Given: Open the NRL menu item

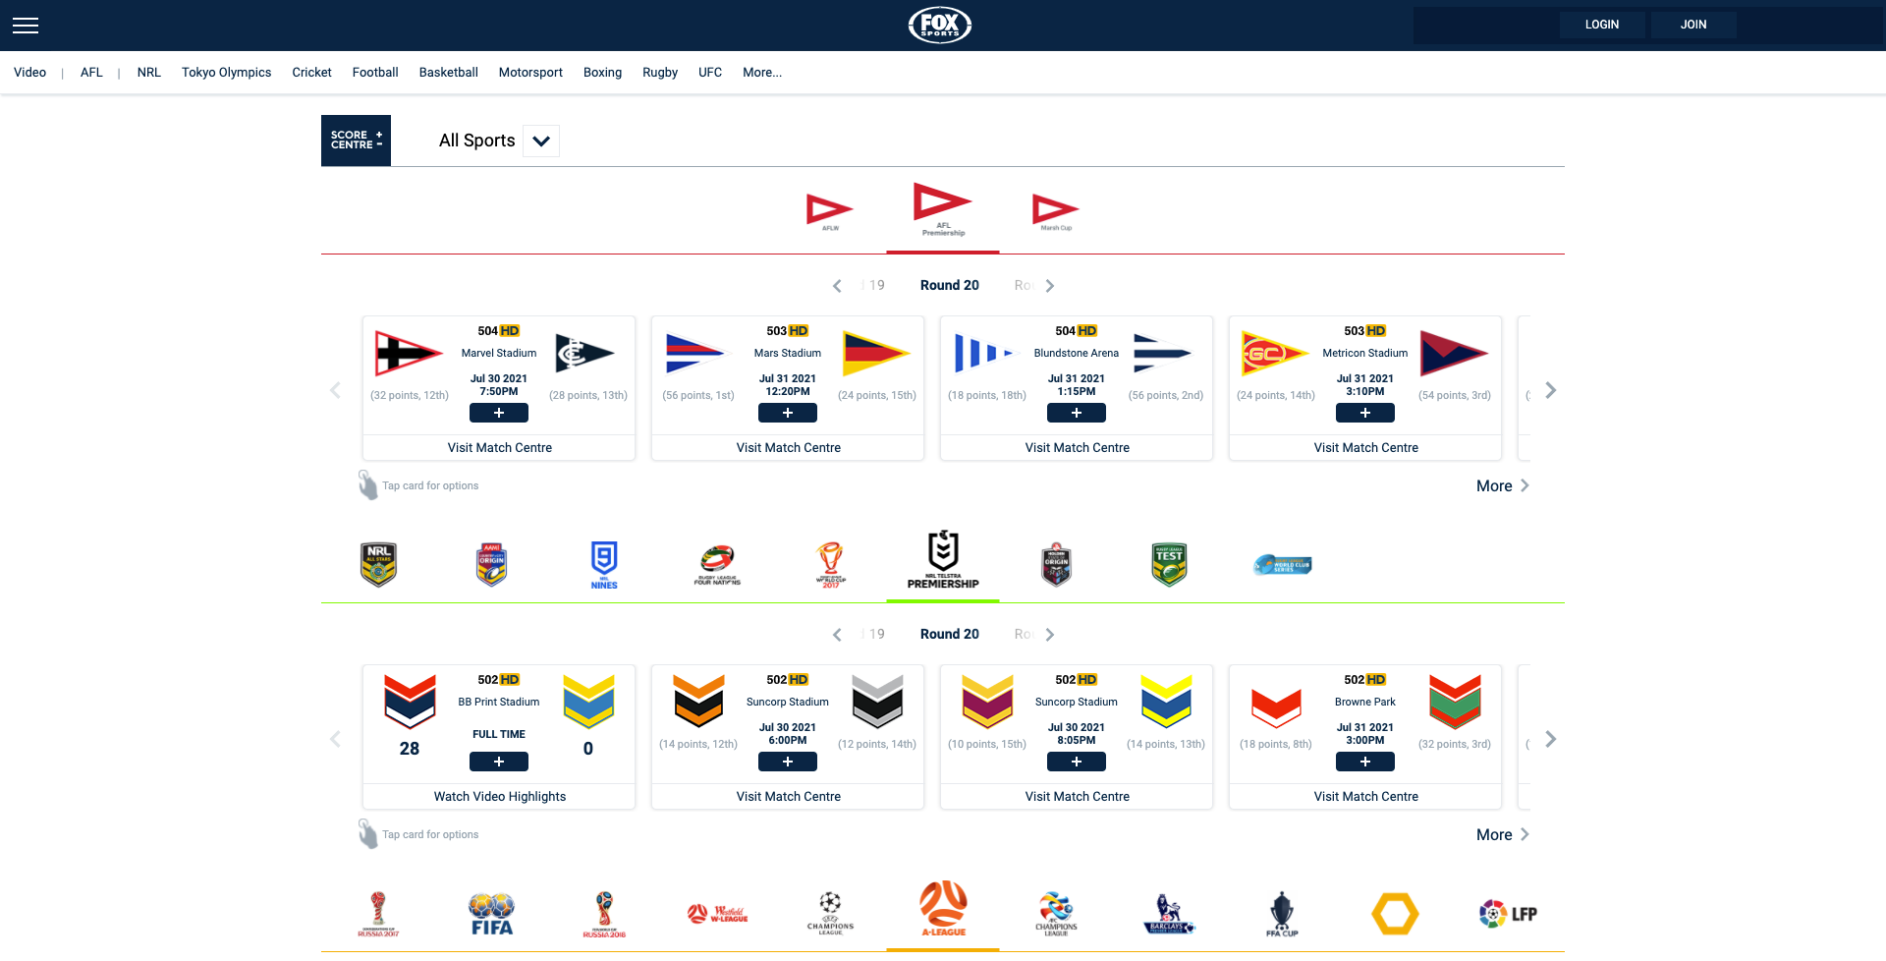Looking at the screenshot, I should [149, 73].
